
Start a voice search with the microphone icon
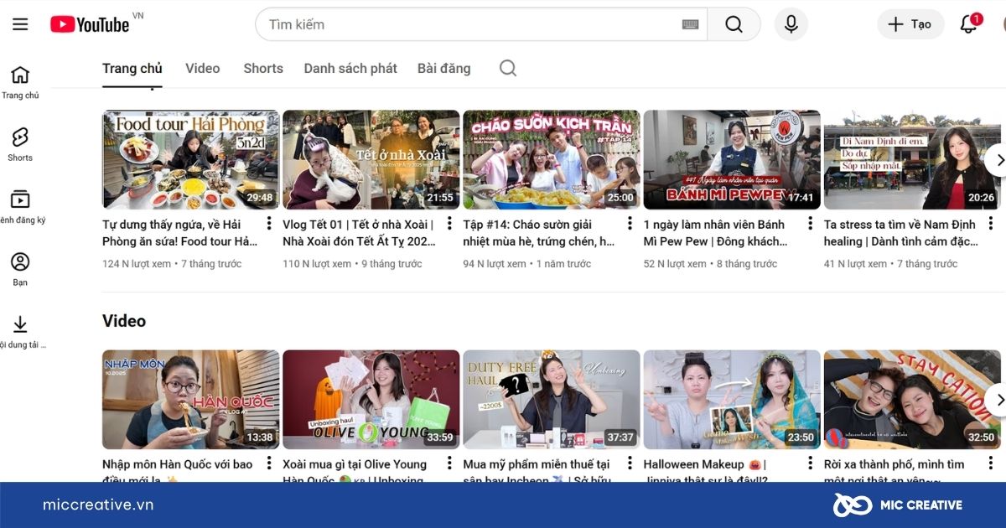(x=791, y=23)
